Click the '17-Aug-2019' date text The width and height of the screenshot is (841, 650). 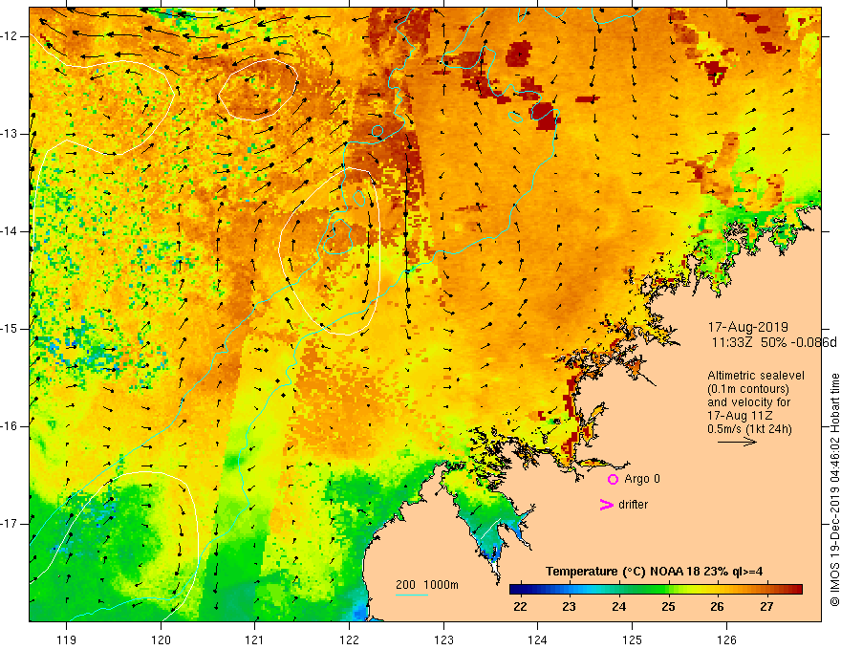(x=747, y=327)
